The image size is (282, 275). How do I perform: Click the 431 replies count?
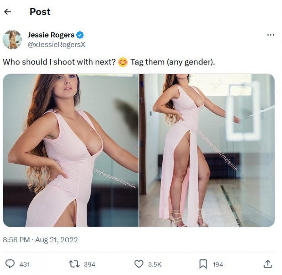pos(25,264)
